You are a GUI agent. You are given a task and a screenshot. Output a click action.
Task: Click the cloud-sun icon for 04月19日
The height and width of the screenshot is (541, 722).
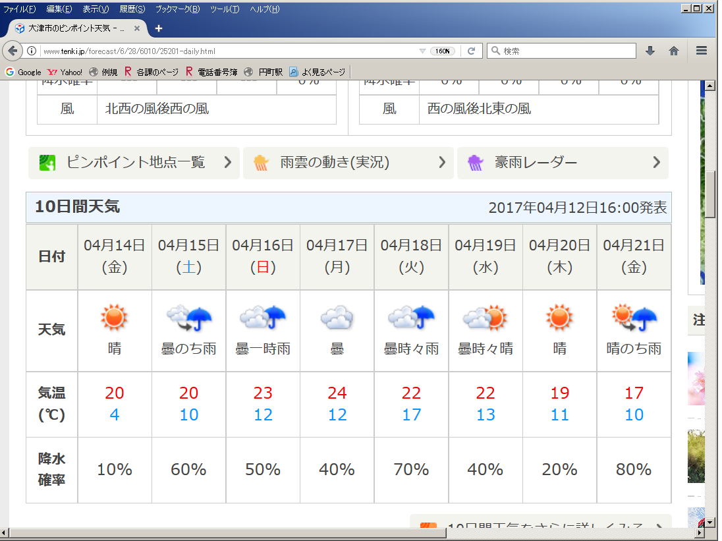486,318
